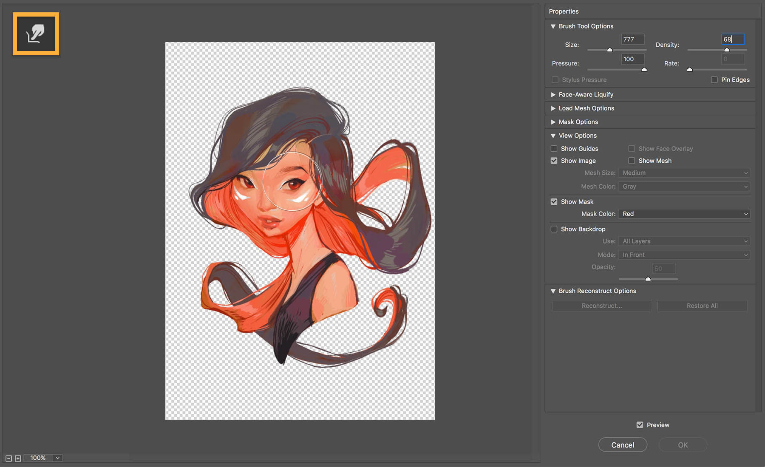765x467 pixels.
Task: Open the Mask Color dropdown
Action: coord(684,214)
